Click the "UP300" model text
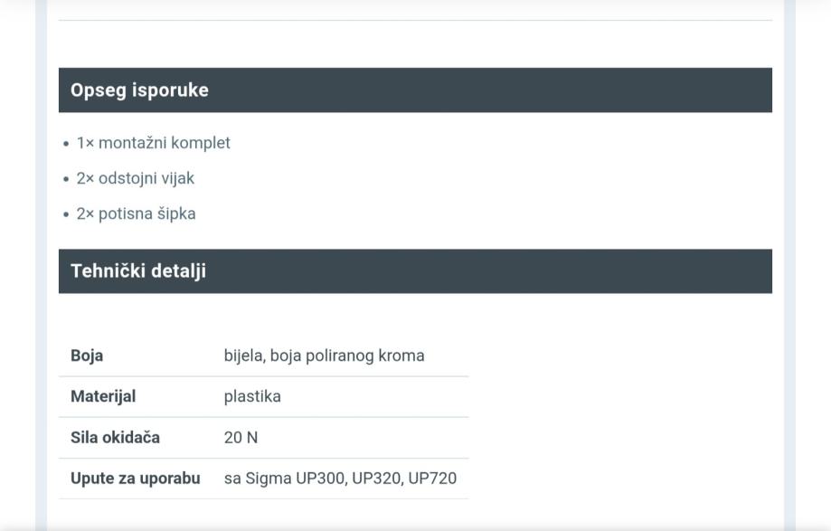Image resolution: width=831 pixels, height=531 pixels. [321, 478]
